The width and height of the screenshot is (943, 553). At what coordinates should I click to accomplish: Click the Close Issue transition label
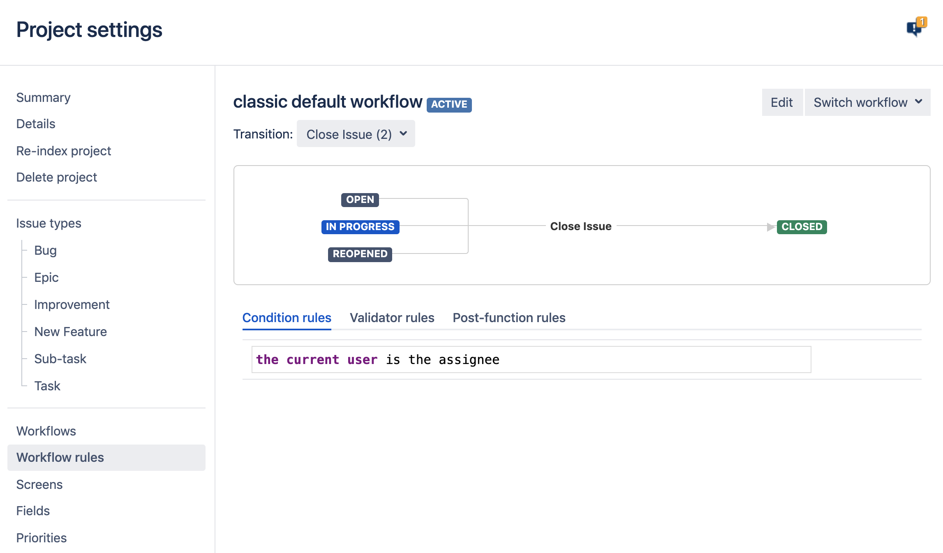(581, 226)
